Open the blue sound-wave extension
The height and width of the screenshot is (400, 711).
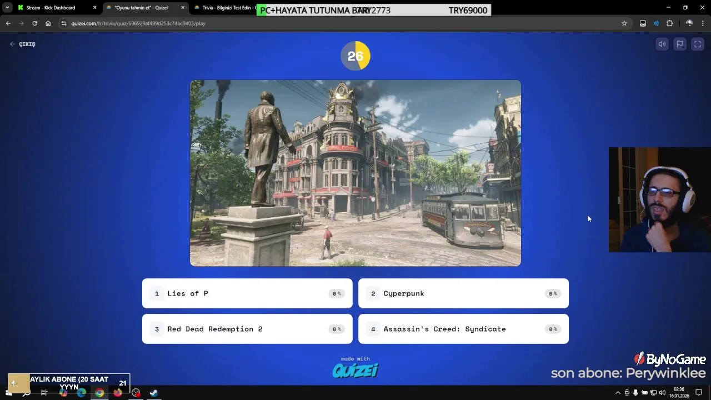pos(656,23)
